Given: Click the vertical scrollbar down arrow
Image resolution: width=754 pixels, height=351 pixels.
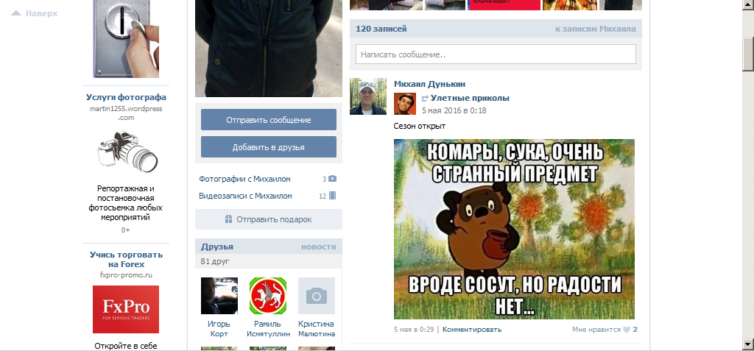Looking at the screenshot, I should pyautogui.click(x=748, y=344).
